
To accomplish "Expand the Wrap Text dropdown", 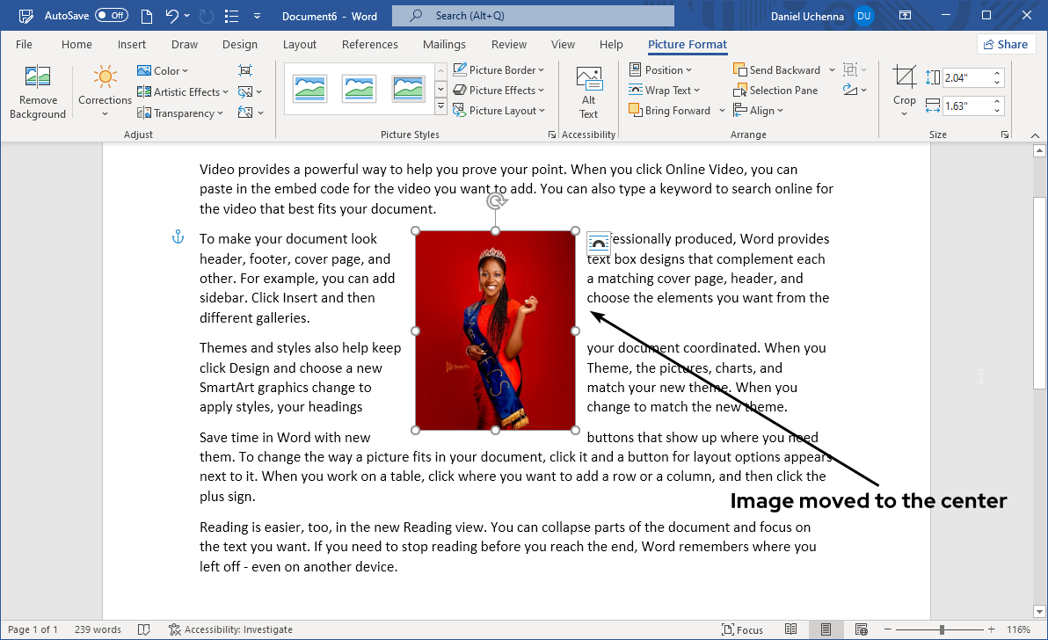I will (666, 90).
